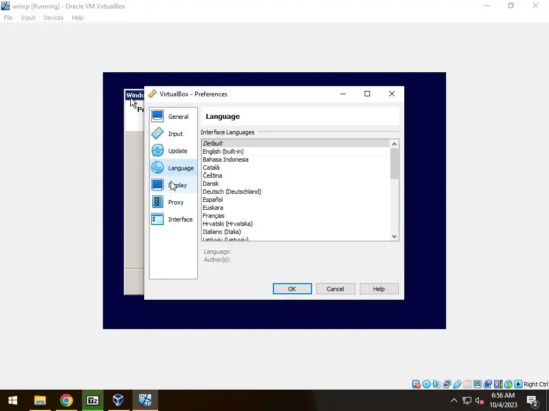
Task: Click the shared folders status icon
Action: (x=467, y=384)
